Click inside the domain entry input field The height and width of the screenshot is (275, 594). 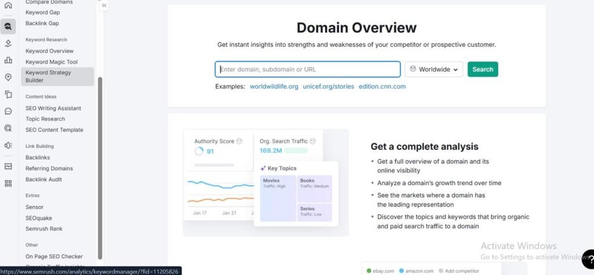(x=307, y=70)
